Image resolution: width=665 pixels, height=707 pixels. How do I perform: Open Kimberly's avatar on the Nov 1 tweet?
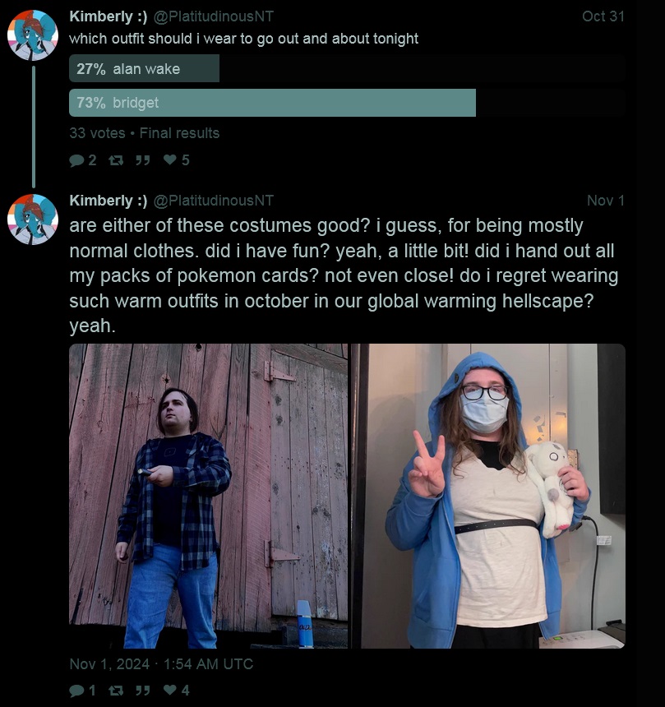click(33, 219)
